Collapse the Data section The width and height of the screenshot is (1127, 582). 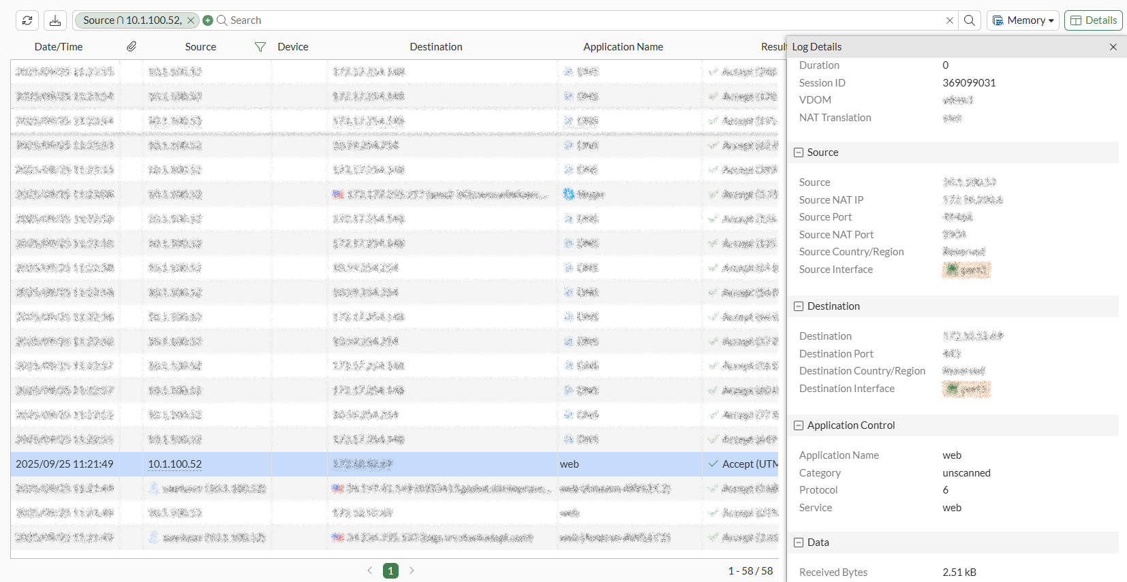point(799,543)
